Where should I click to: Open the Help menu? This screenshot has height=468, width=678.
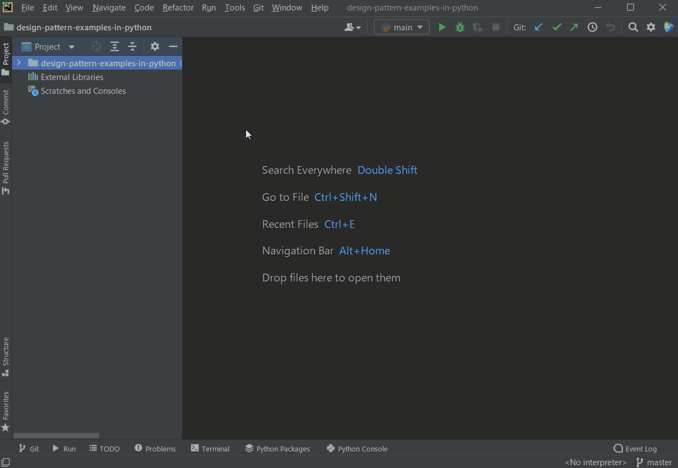[319, 8]
